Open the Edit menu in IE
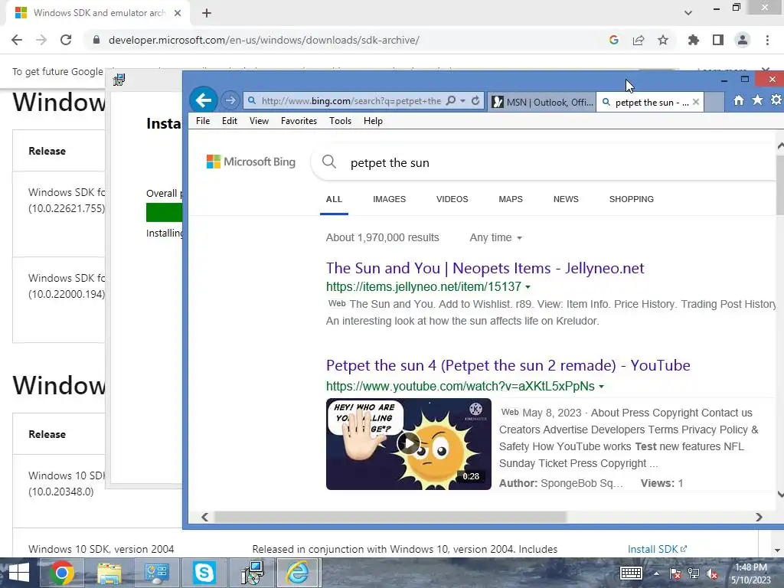 click(x=230, y=121)
